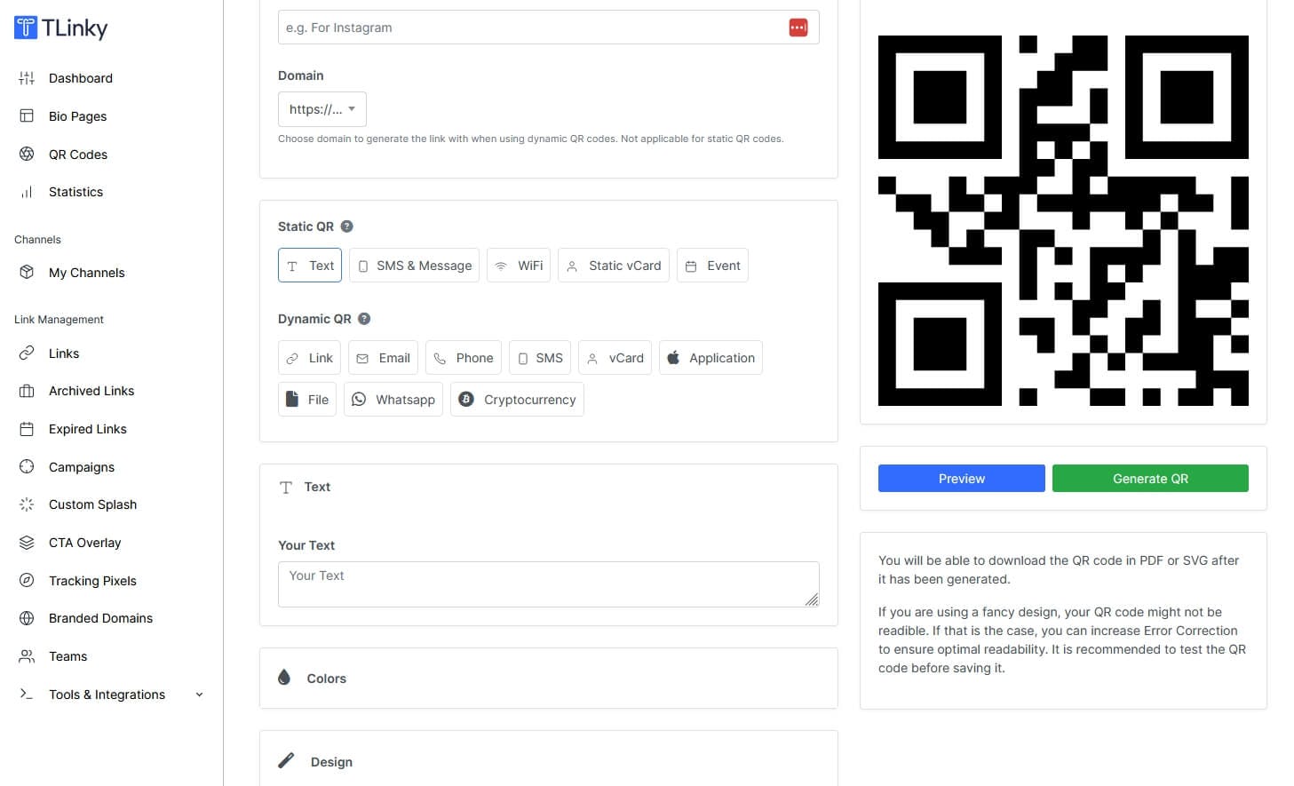
Task: Go to Bio Pages
Action: [x=77, y=116]
